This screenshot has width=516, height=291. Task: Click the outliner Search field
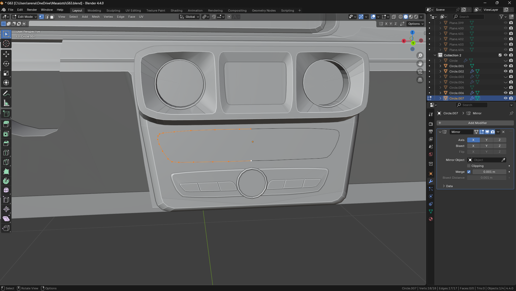[469, 17]
